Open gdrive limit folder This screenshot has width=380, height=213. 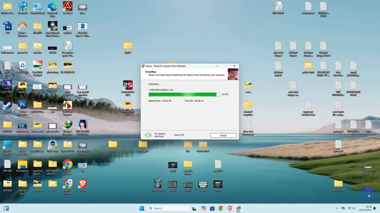click(308, 67)
